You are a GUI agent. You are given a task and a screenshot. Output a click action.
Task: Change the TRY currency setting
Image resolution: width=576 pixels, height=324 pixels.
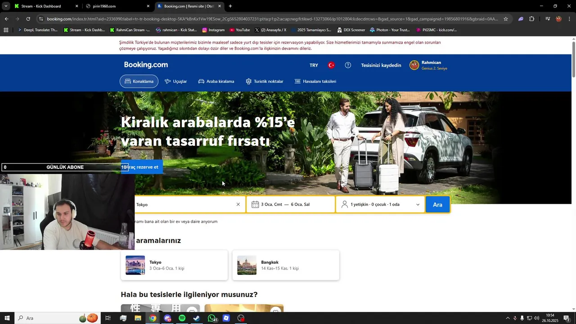314,65
